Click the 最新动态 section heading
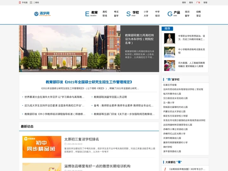 pyautogui.click(x=27, y=126)
